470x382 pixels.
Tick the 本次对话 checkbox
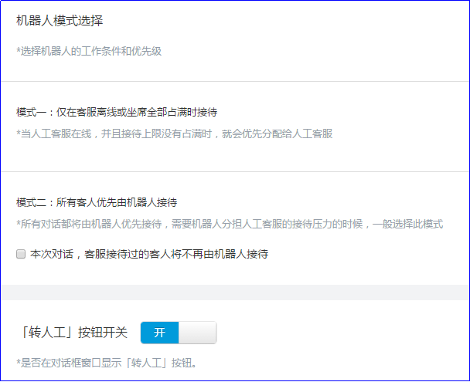[x=21, y=253]
